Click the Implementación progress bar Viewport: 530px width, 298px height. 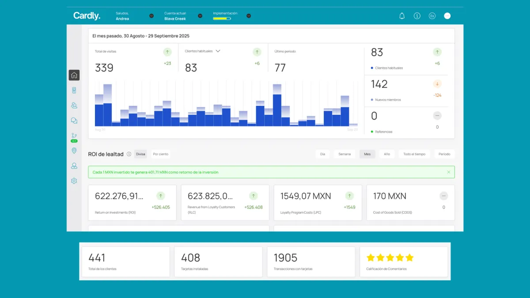click(222, 19)
